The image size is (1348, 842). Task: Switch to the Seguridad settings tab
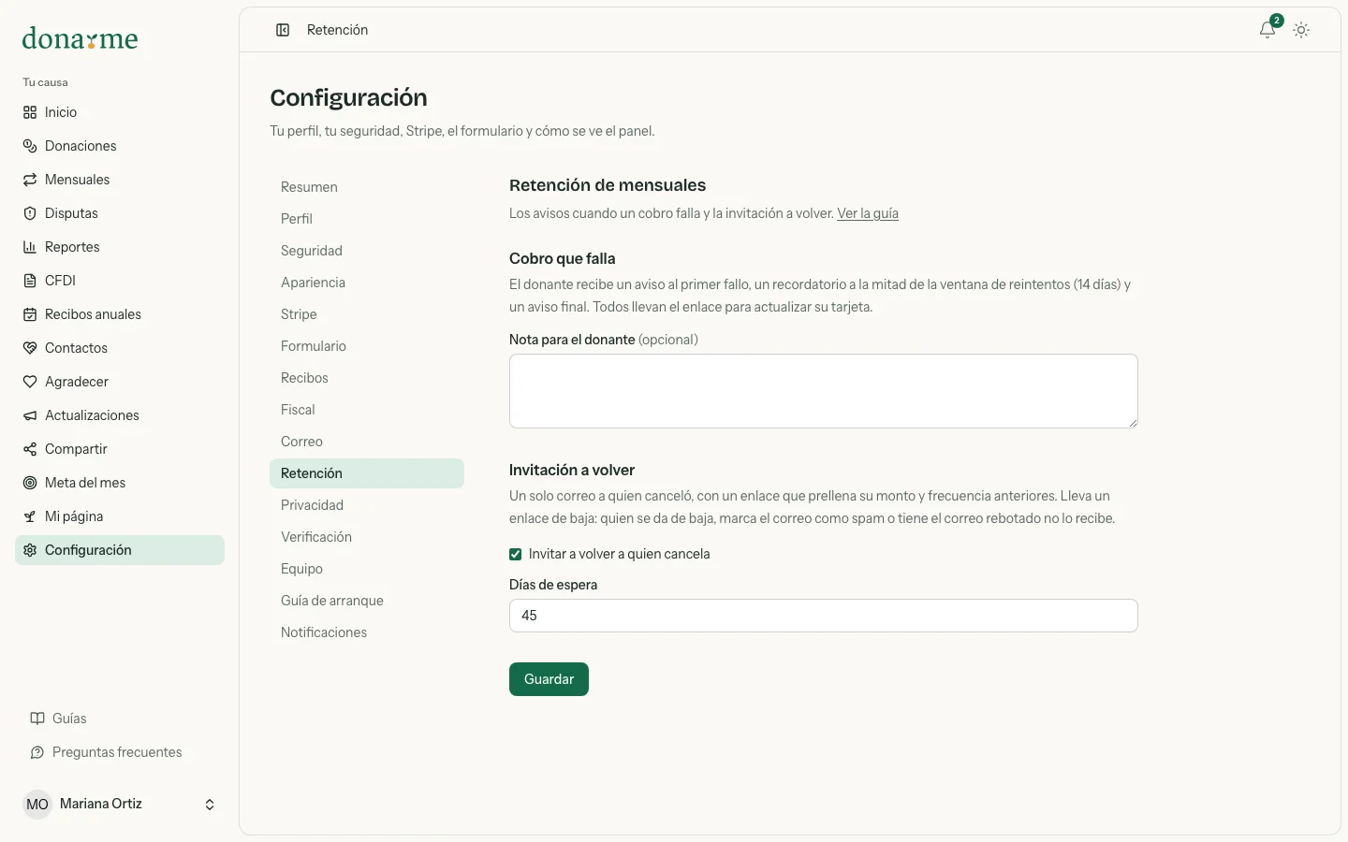(x=367, y=251)
